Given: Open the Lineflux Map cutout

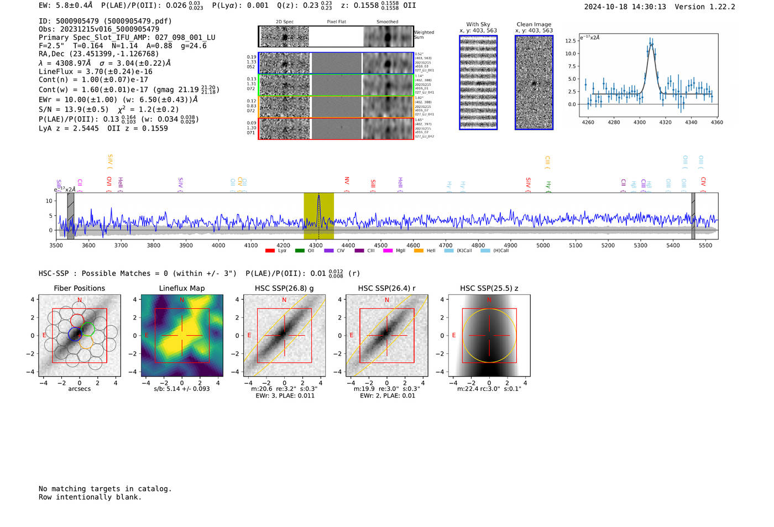Looking at the screenshot, I should tap(182, 336).
